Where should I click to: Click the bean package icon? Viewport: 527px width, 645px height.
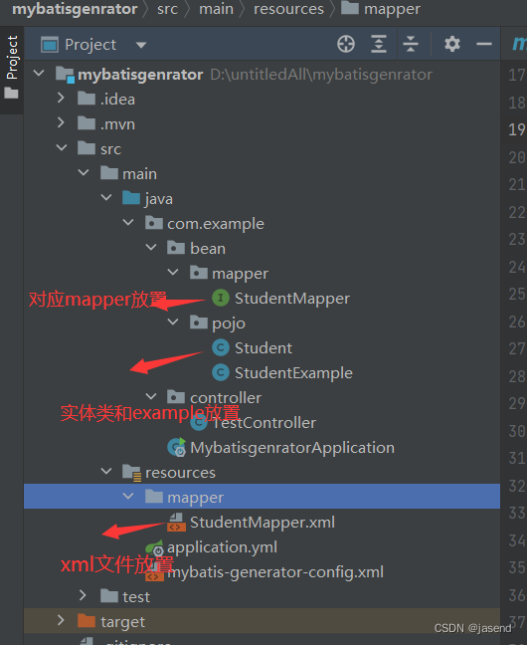[x=176, y=247]
